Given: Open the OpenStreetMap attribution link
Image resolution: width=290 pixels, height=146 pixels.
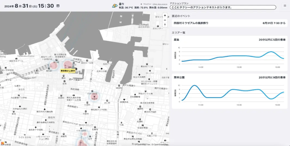Looking at the screenshot, I should coord(160,145).
